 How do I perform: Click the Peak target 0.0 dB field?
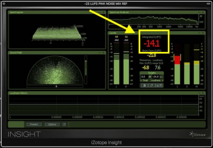(144, 77)
